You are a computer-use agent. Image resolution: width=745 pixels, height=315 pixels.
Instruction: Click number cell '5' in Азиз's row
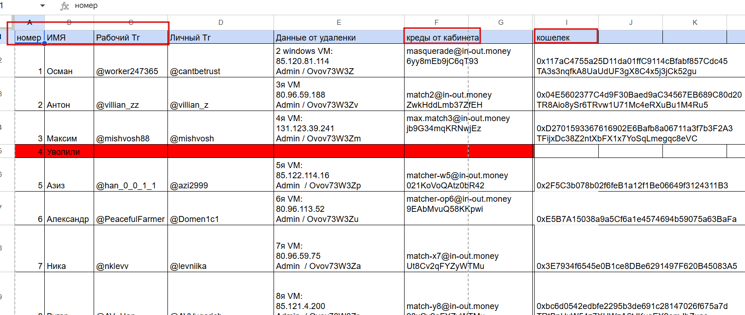[x=30, y=175]
